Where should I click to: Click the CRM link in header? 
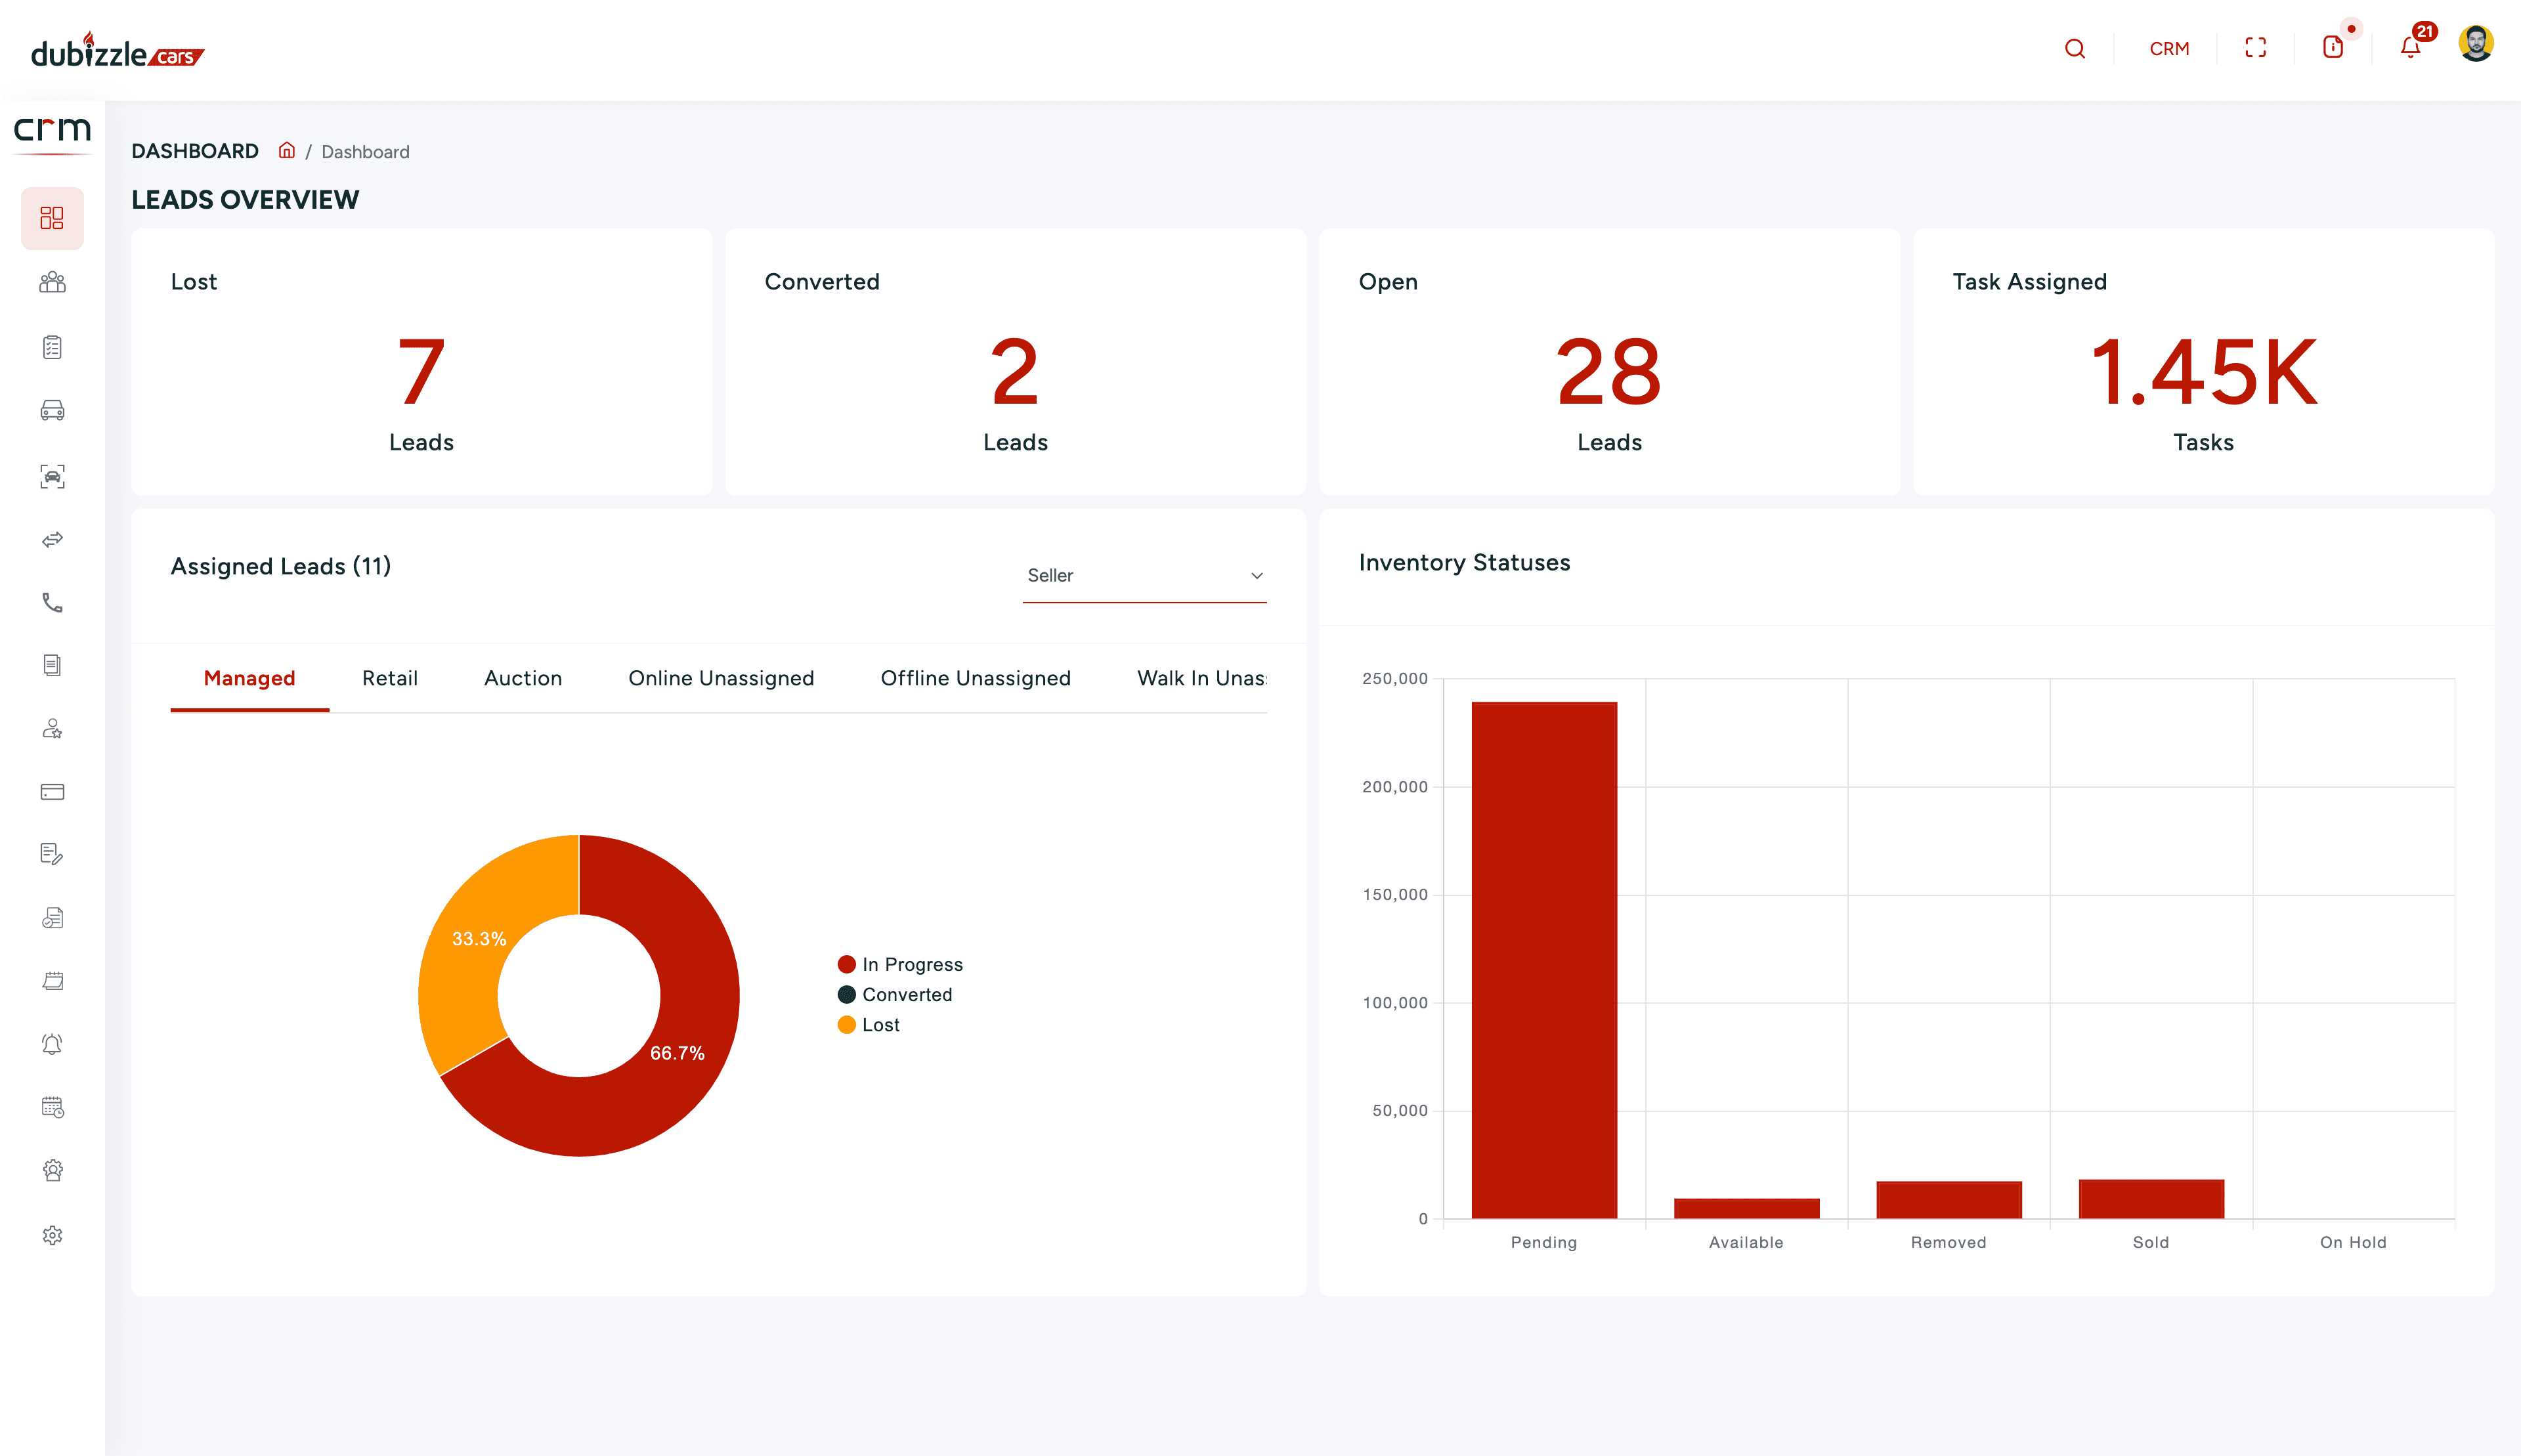point(2169,48)
